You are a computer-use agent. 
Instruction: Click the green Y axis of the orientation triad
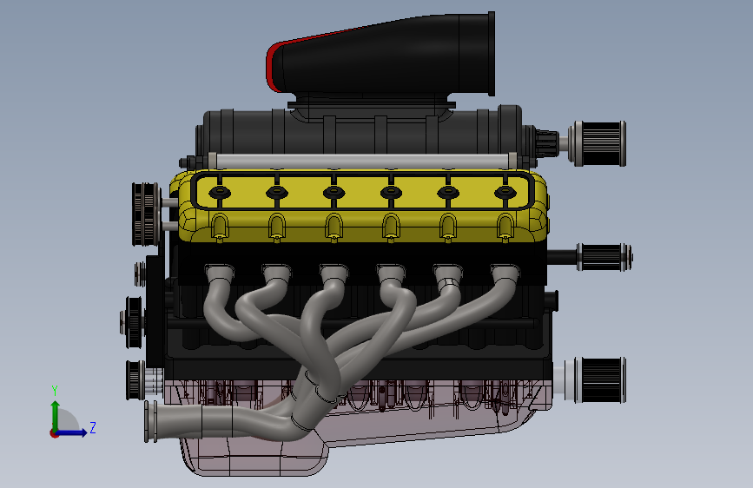point(56,415)
